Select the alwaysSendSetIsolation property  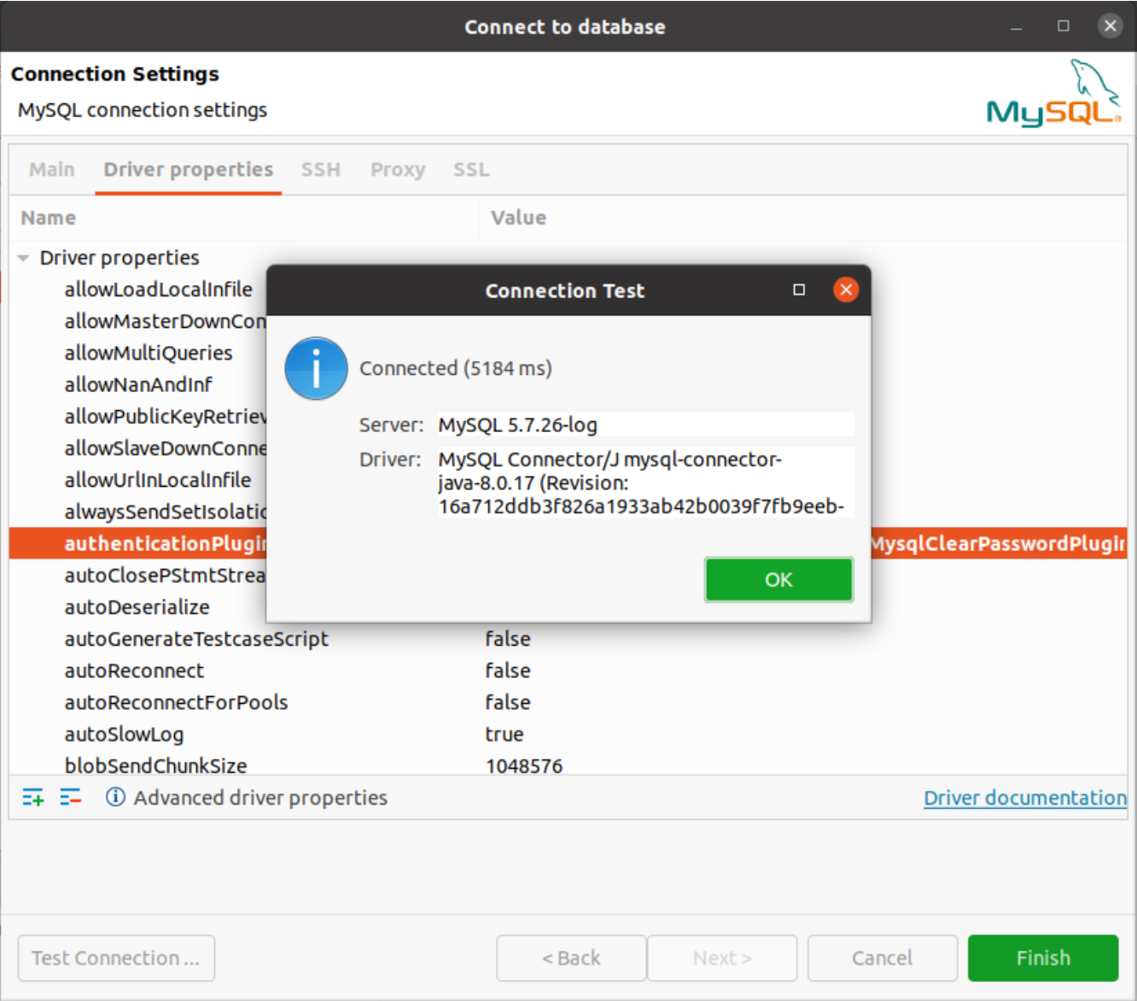pyautogui.click(x=165, y=512)
